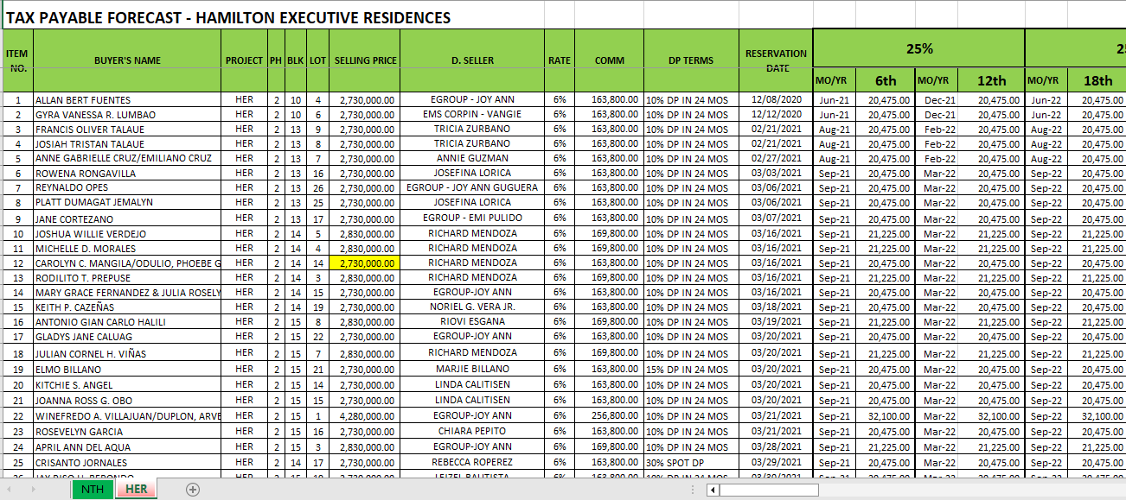
Task: Click horizontal scrollbar left arrow
Action: [x=713, y=490]
